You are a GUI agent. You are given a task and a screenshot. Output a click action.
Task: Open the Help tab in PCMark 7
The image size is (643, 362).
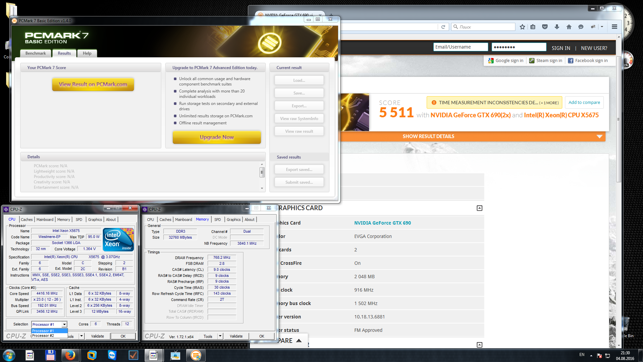click(87, 53)
